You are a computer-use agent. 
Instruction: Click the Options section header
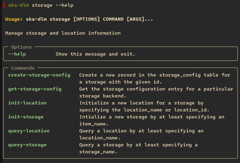click(21, 47)
